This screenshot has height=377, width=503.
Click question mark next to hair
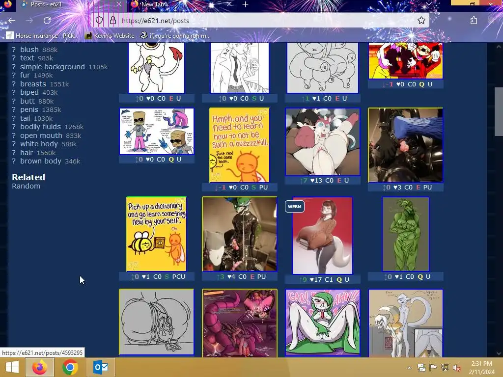pyautogui.click(x=14, y=153)
